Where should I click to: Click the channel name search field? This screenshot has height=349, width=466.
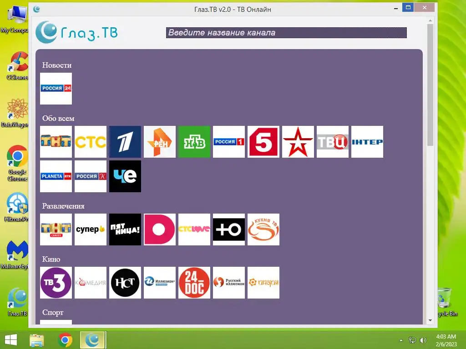286,33
